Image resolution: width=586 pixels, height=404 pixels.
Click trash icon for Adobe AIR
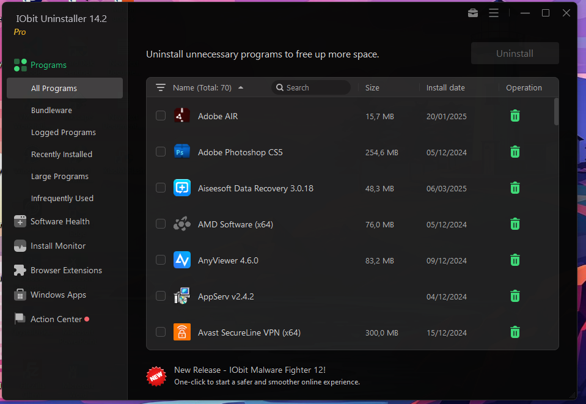(x=515, y=116)
